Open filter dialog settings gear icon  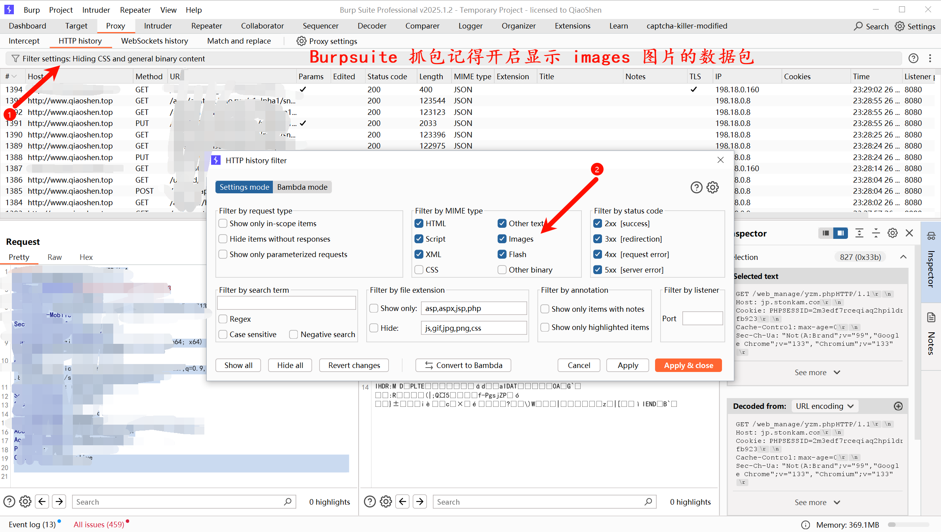(712, 187)
